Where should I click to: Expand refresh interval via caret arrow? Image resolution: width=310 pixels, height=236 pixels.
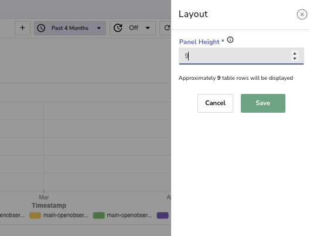(148, 28)
